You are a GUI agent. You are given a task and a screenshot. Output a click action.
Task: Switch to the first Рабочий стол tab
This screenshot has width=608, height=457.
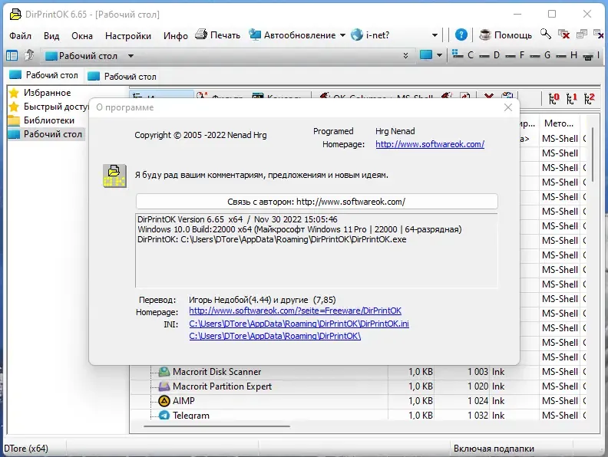click(x=44, y=75)
